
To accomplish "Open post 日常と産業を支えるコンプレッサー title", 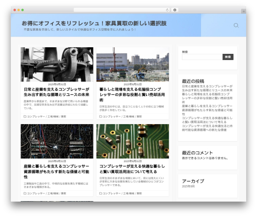I will coord(57,92).
